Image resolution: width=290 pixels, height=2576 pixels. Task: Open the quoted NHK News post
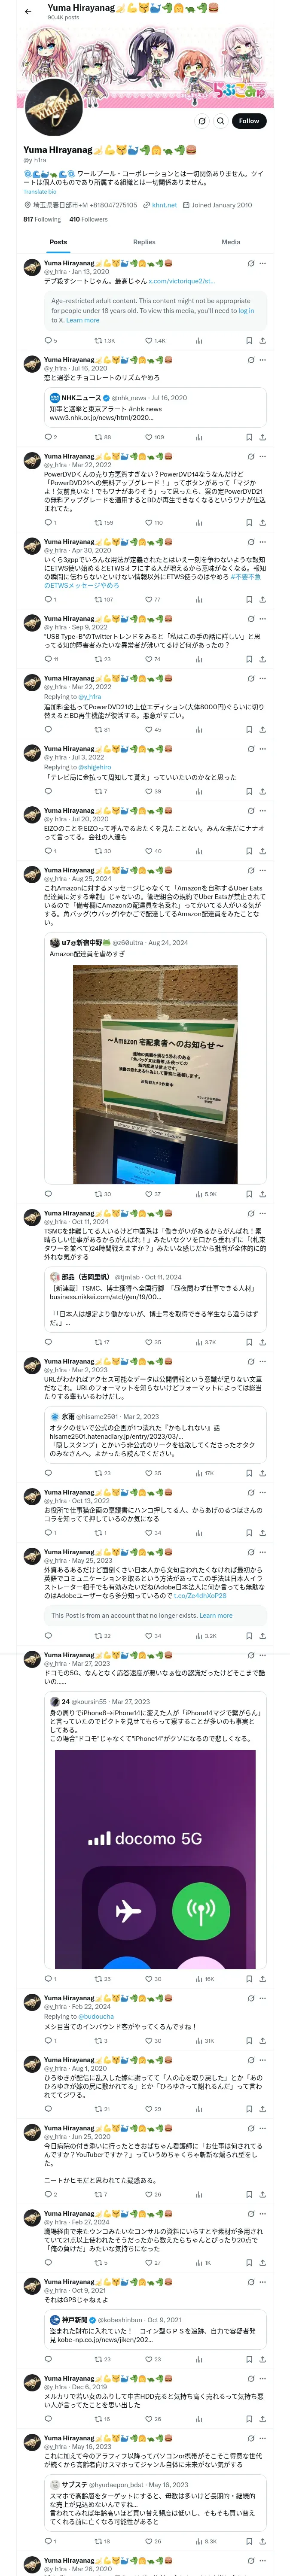155,408
